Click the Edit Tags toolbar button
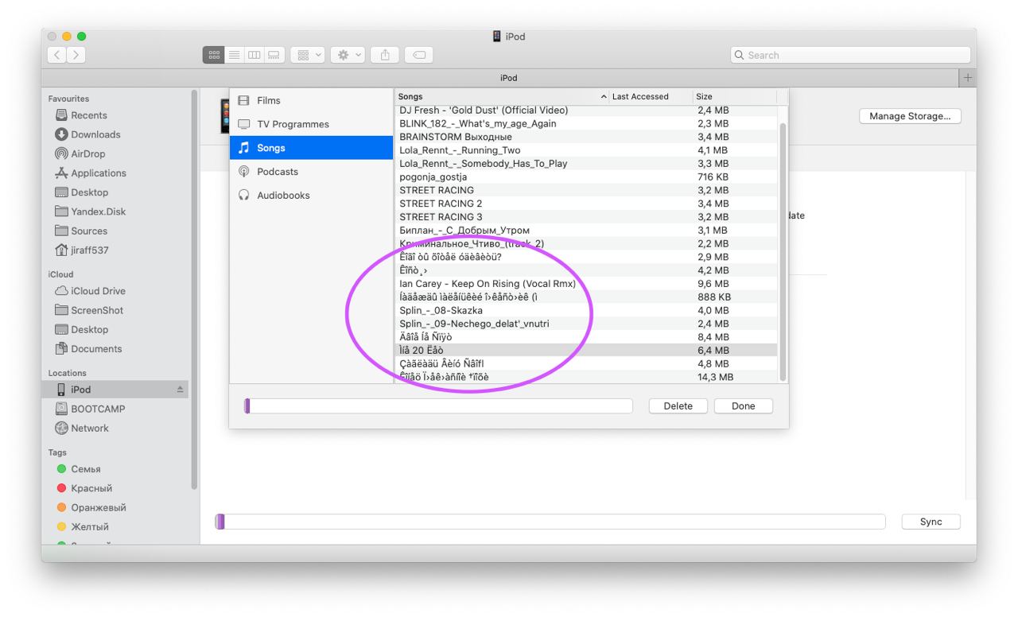Image resolution: width=1018 pixels, height=617 pixels. (x=418, y=55)
